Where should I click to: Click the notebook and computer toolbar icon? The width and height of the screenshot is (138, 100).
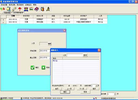[x=9, y=9]
